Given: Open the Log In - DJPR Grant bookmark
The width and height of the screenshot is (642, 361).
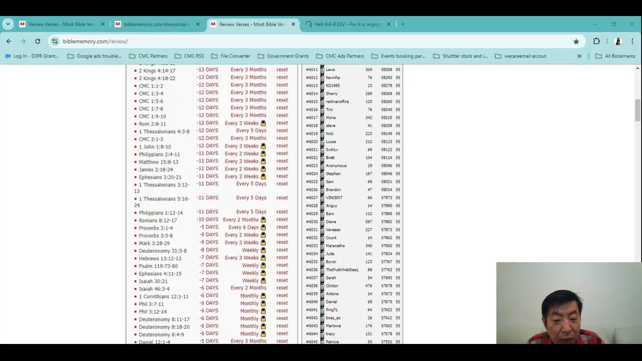Looking at the screenshot, I should tap(32, 56).
